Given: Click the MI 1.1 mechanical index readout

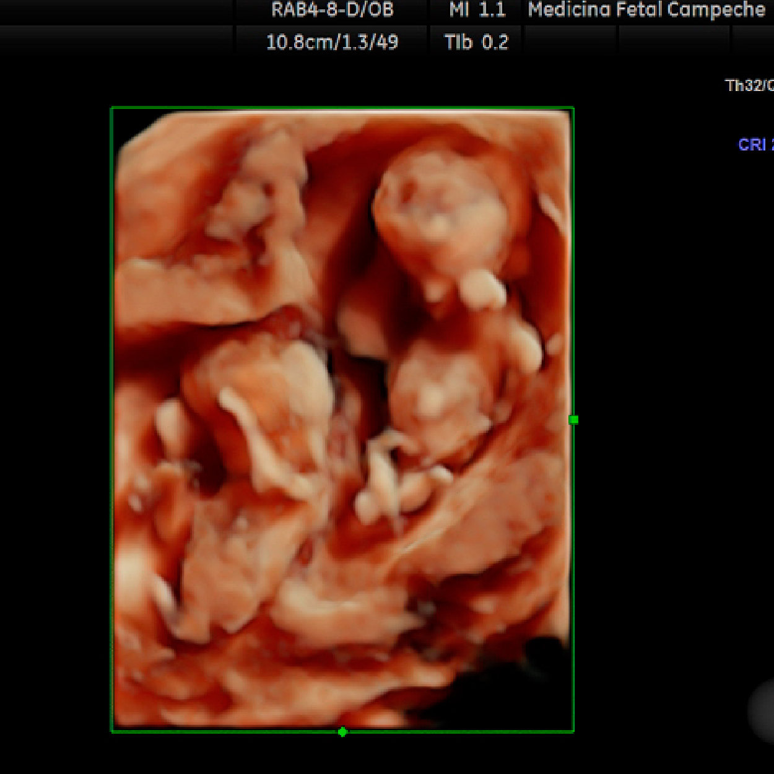Looking at the screenshot, I should [477, 10].
